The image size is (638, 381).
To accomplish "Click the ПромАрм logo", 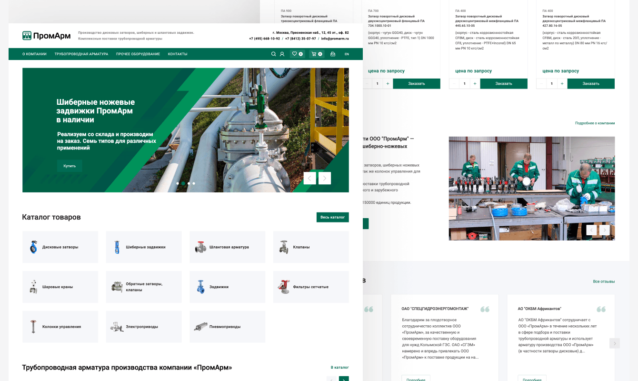I will (x=47, y=36).
